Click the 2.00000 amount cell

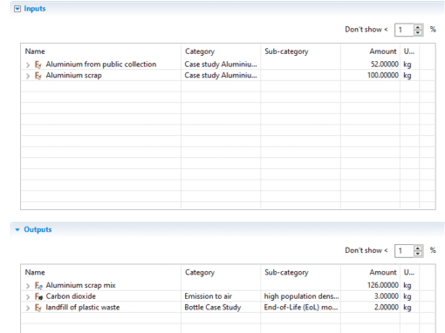386,307
